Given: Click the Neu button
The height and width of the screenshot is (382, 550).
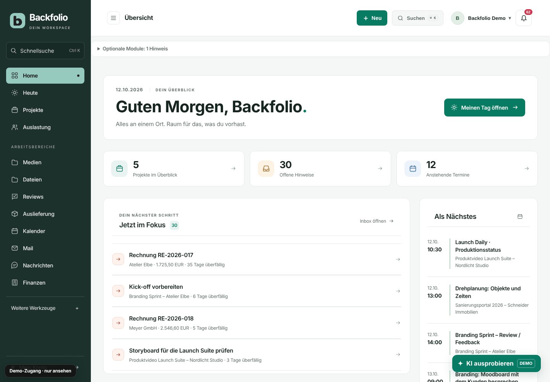Looking at the screenshot, I should [x=372, y=18].
